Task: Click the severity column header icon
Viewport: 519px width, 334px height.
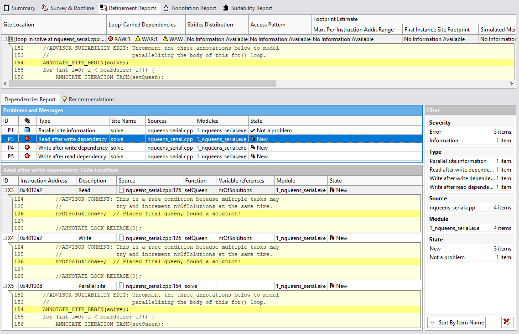Action: click(x=27, y=121)
